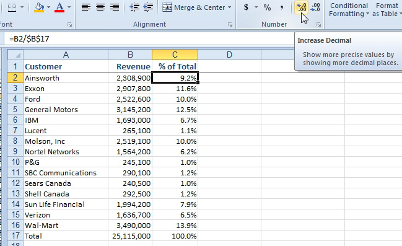
Task: Select row 10 header
Action: tap(15, 162)
